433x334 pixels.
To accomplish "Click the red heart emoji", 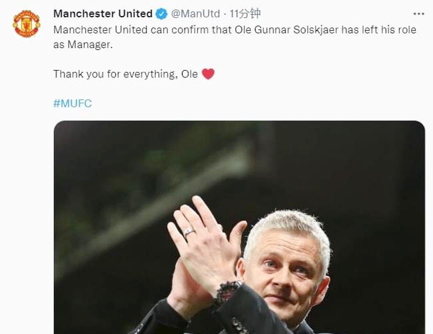I will point(208,74).
